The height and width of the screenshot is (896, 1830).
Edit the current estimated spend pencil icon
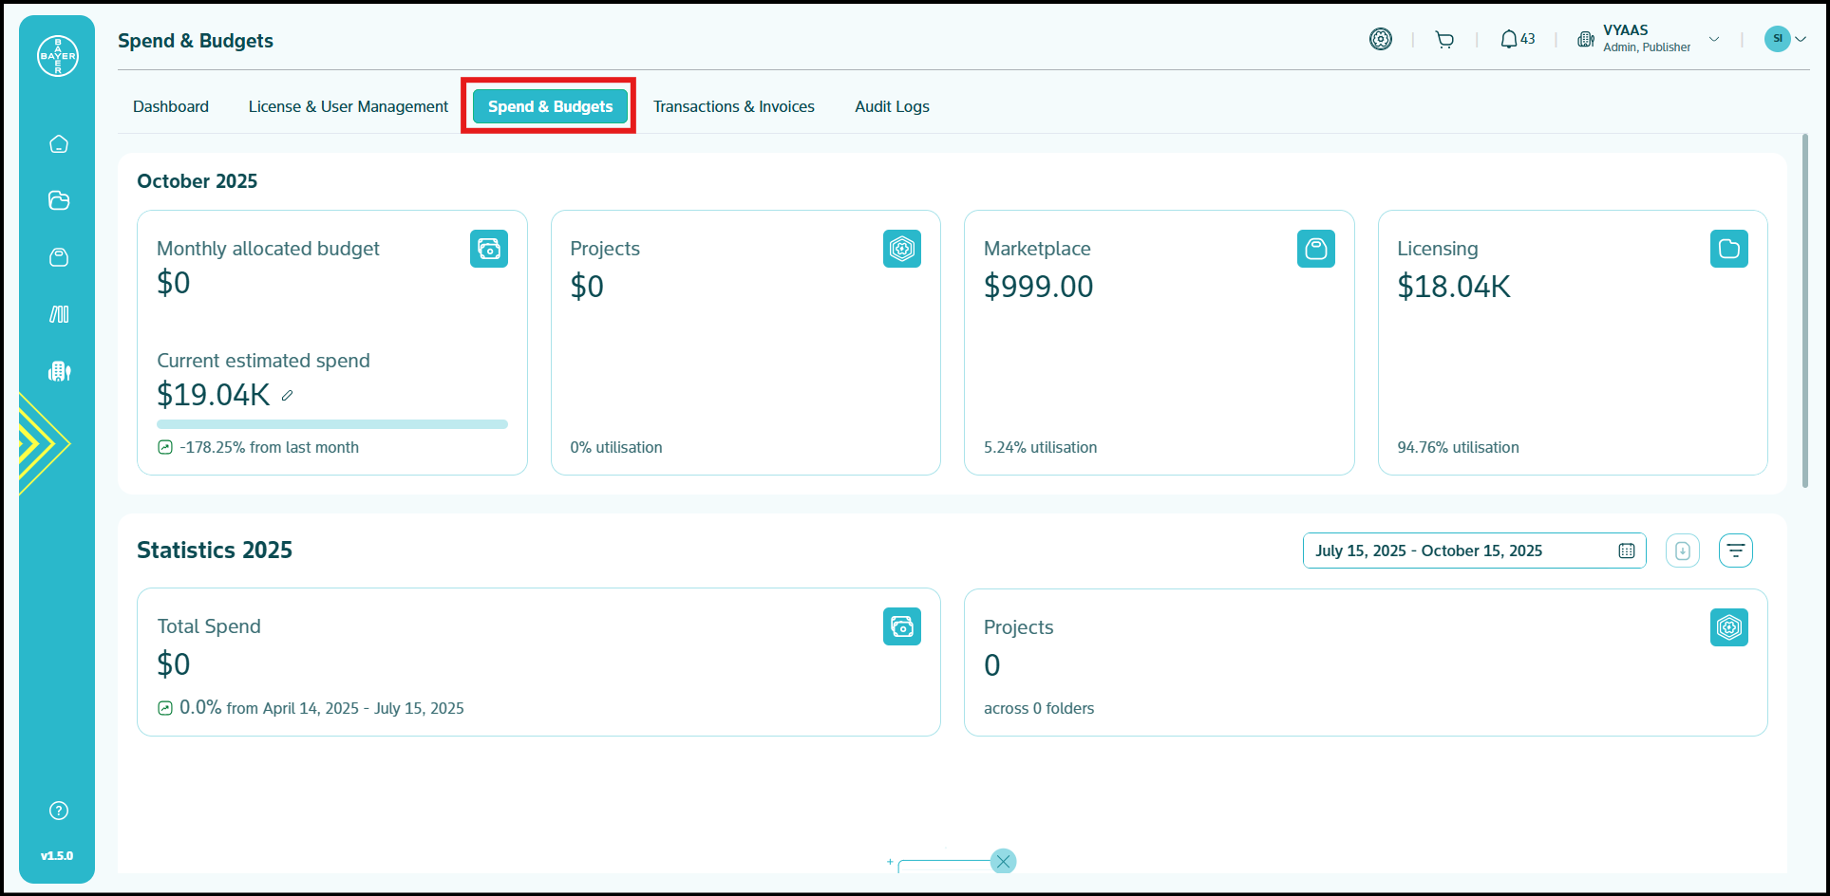[287, 396]
